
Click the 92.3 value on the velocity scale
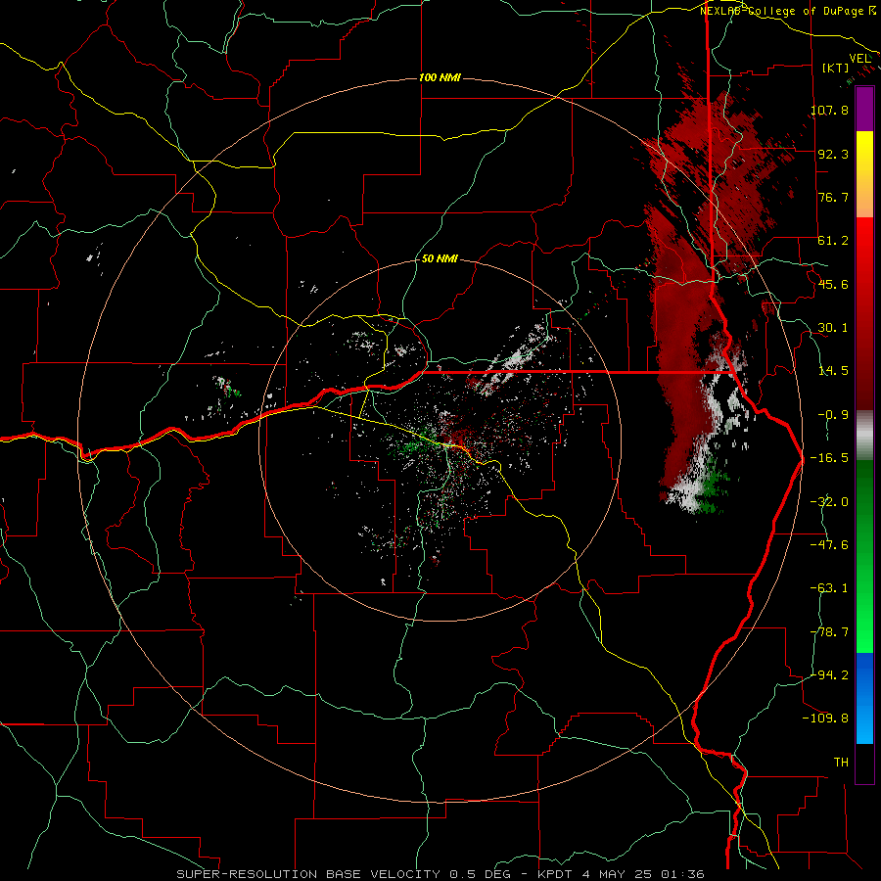point(833,154)
